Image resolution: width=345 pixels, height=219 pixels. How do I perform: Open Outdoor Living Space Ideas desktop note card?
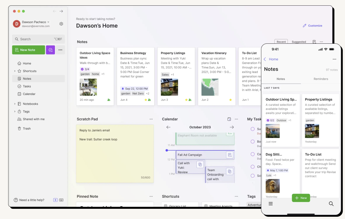95,77
